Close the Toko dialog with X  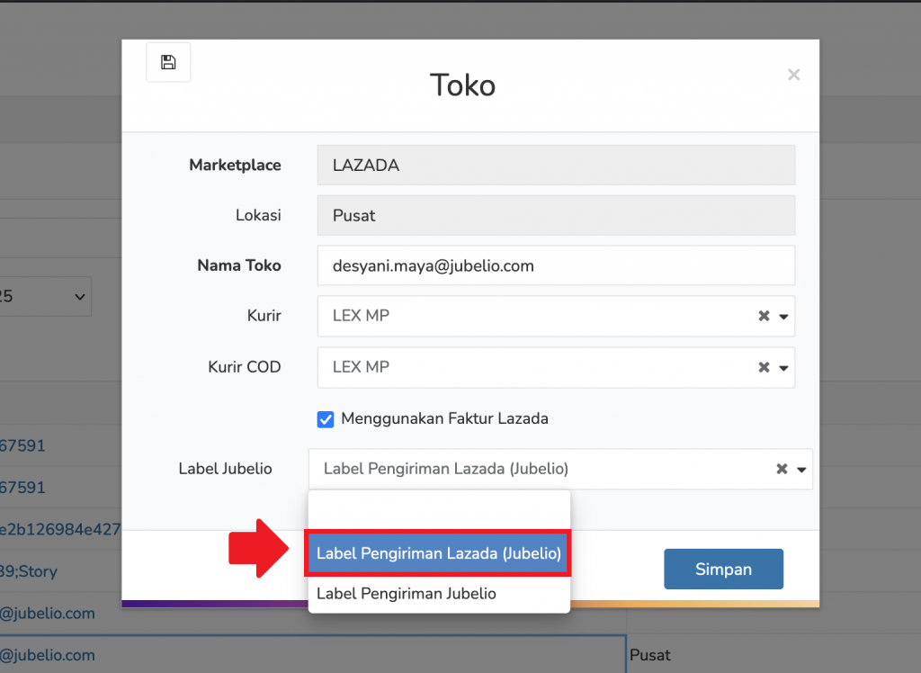pyautogui.click(x=793, y=75)
